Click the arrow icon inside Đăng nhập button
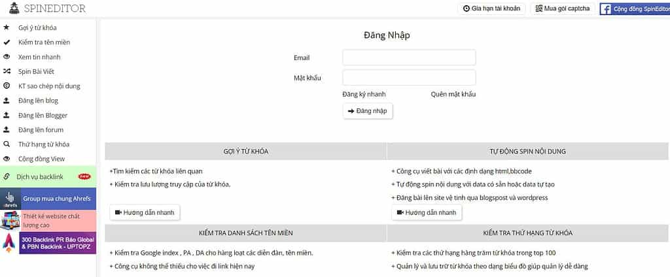This screenshot has width=670, height=277. [351, 111]
